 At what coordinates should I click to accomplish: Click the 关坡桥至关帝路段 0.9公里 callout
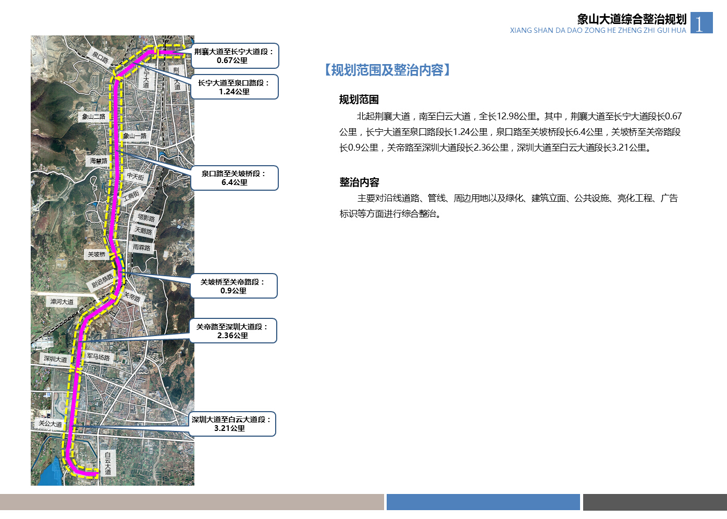tap(233, 286)
